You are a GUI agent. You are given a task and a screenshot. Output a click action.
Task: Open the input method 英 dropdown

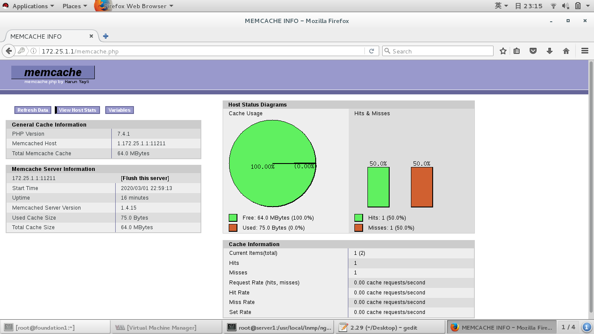(501, 6)
